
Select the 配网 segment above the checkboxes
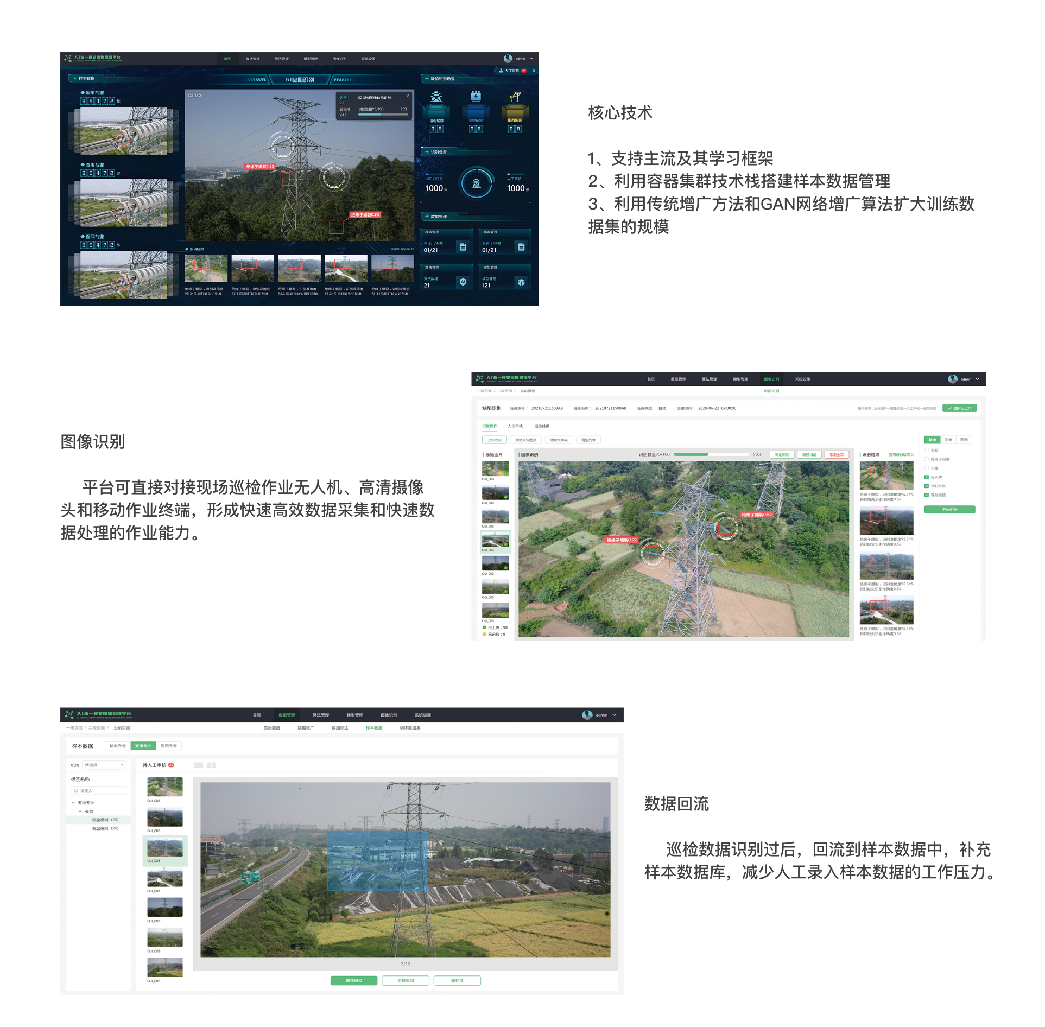964,440
